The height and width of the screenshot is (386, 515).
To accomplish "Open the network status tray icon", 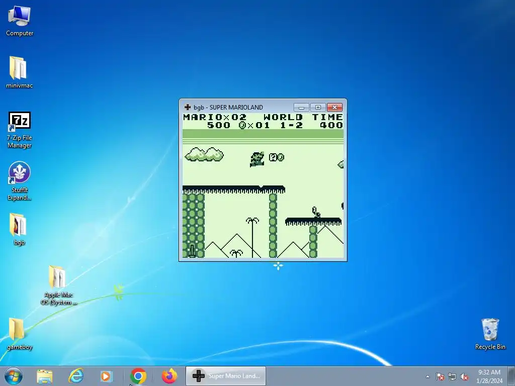I will (x=452, y=376).
